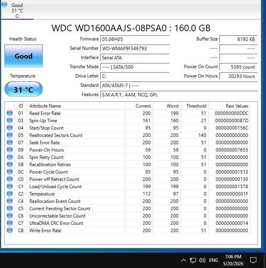This screenshot has height=268, width=266.
Task: Select the Power-On Hours attribute name
Action: (47, 150)
